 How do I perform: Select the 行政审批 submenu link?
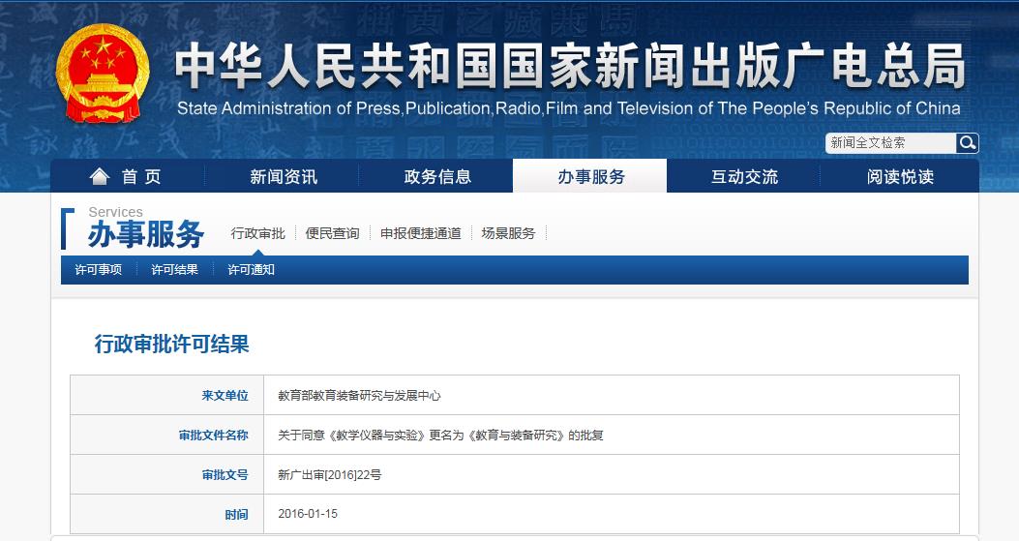pos(258,233)
